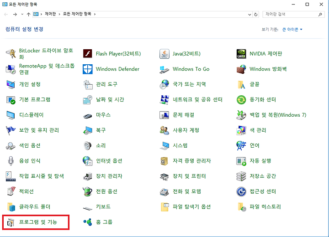Click the 국가 또는 지역 globe icon
The height and width of the screenshot is (237, 329).
coord(164,84)
